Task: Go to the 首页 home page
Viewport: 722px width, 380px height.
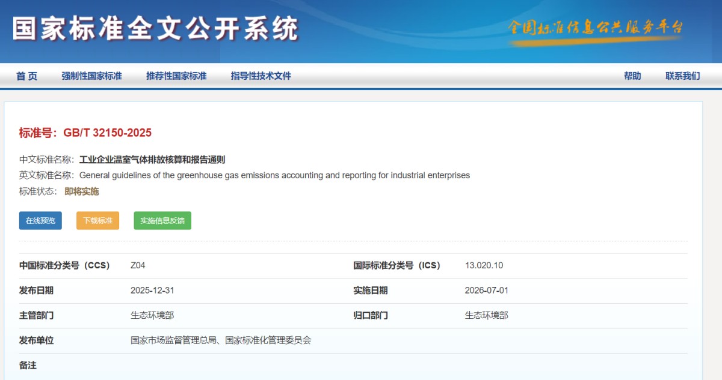Action: 26,76
